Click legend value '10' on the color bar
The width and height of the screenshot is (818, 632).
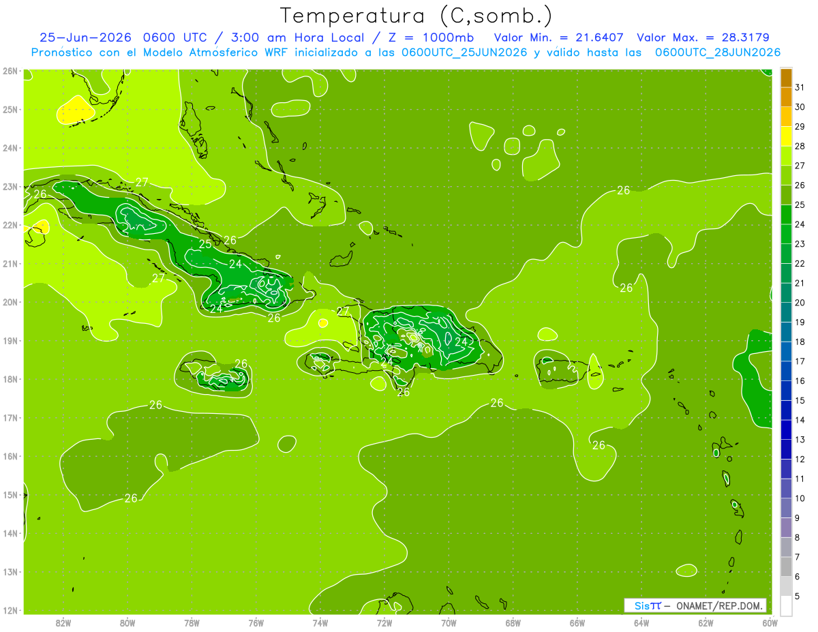[x=800, y=498]
